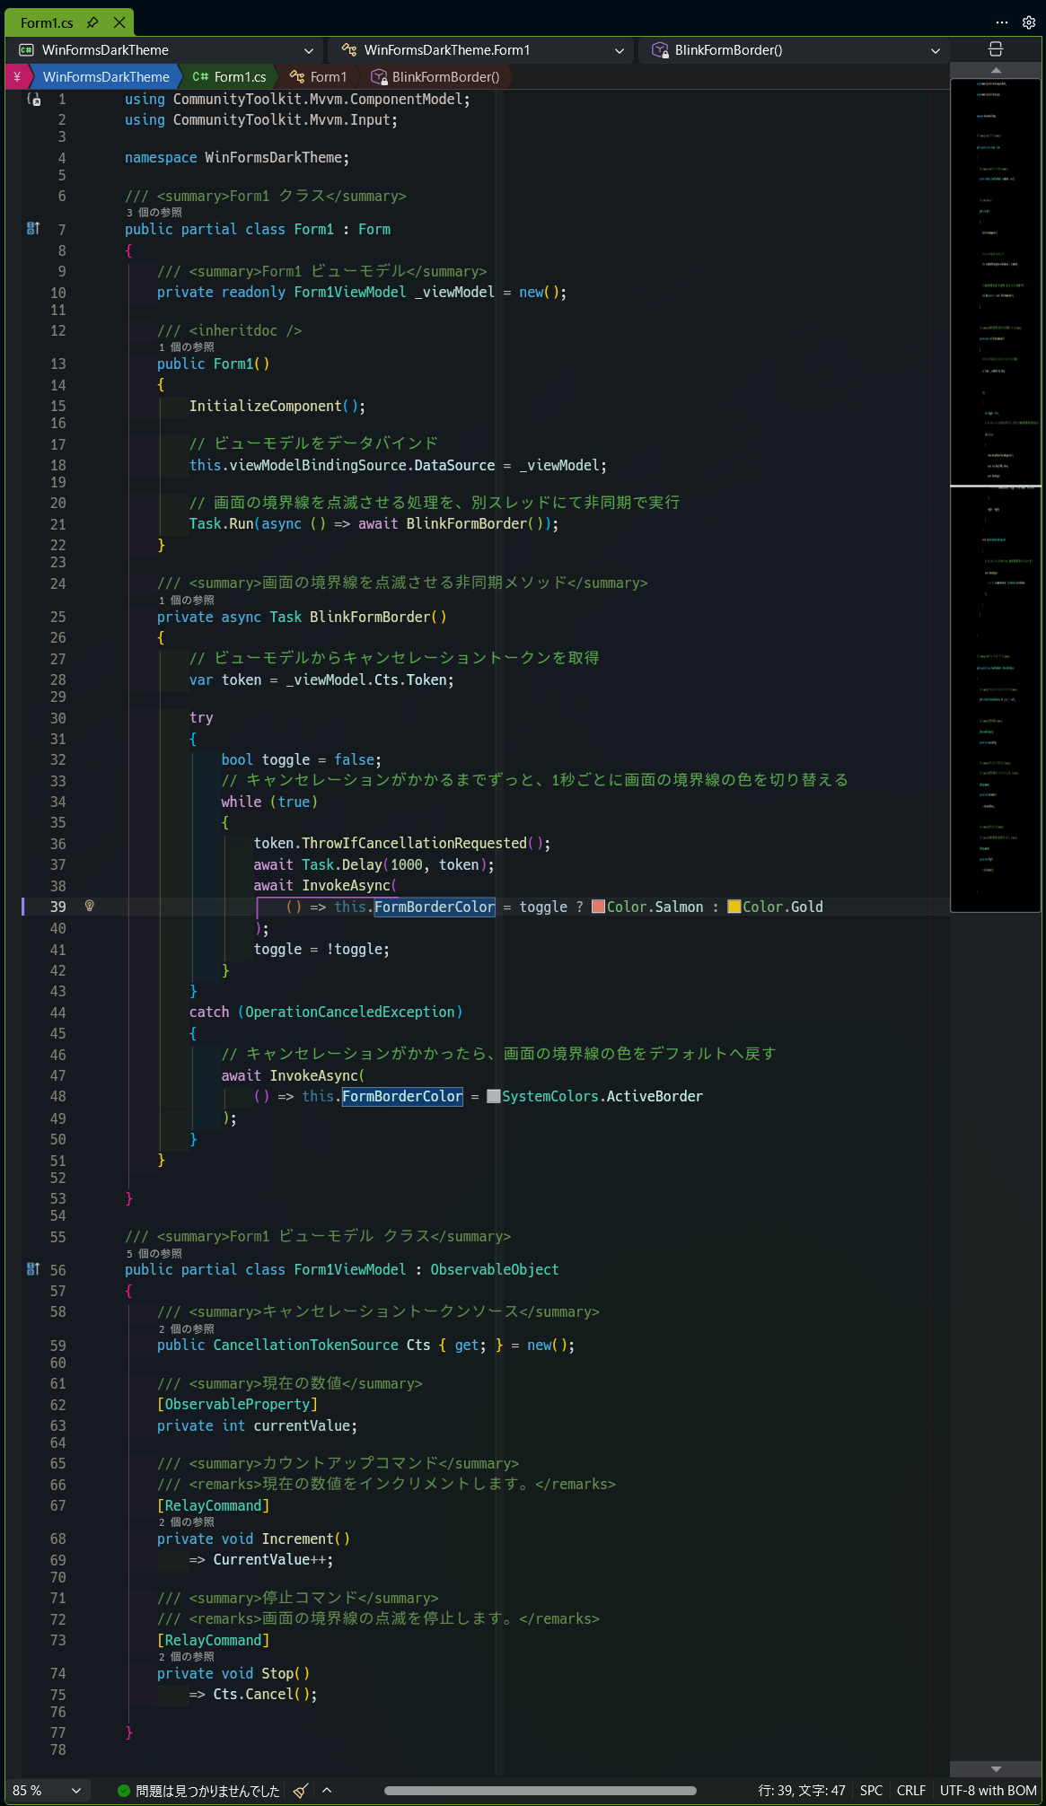This screenshot has height=1806, width=1046.
Task: Open the '2 個の参照' CodeLens above Increment()
Action: tap(187, 1522)
